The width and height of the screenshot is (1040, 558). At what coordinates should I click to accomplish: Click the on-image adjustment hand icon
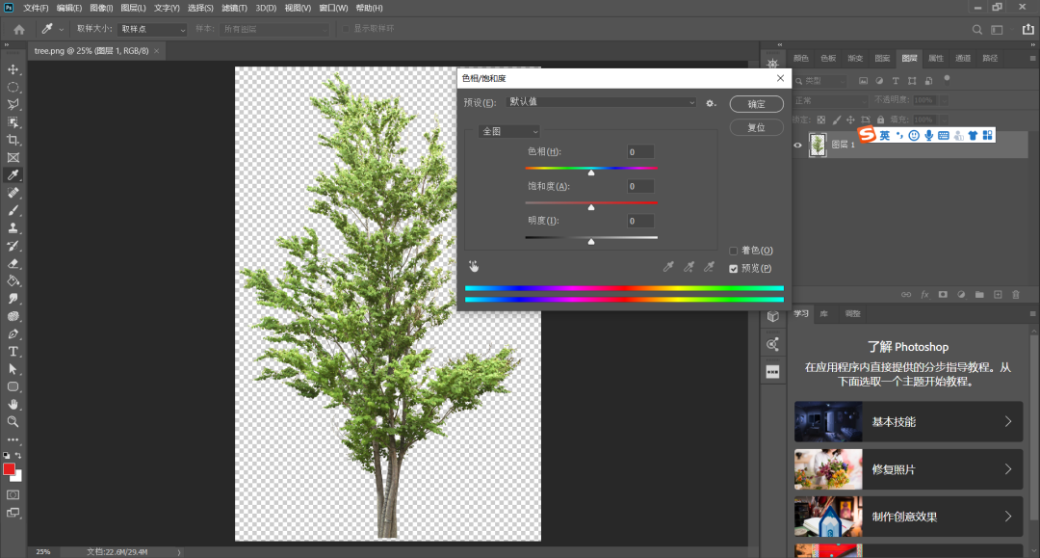click(x=474, y=266)
